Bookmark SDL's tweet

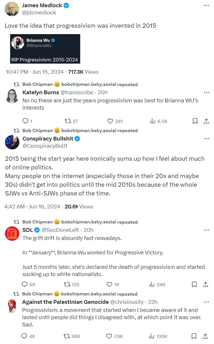coord(194,284)
